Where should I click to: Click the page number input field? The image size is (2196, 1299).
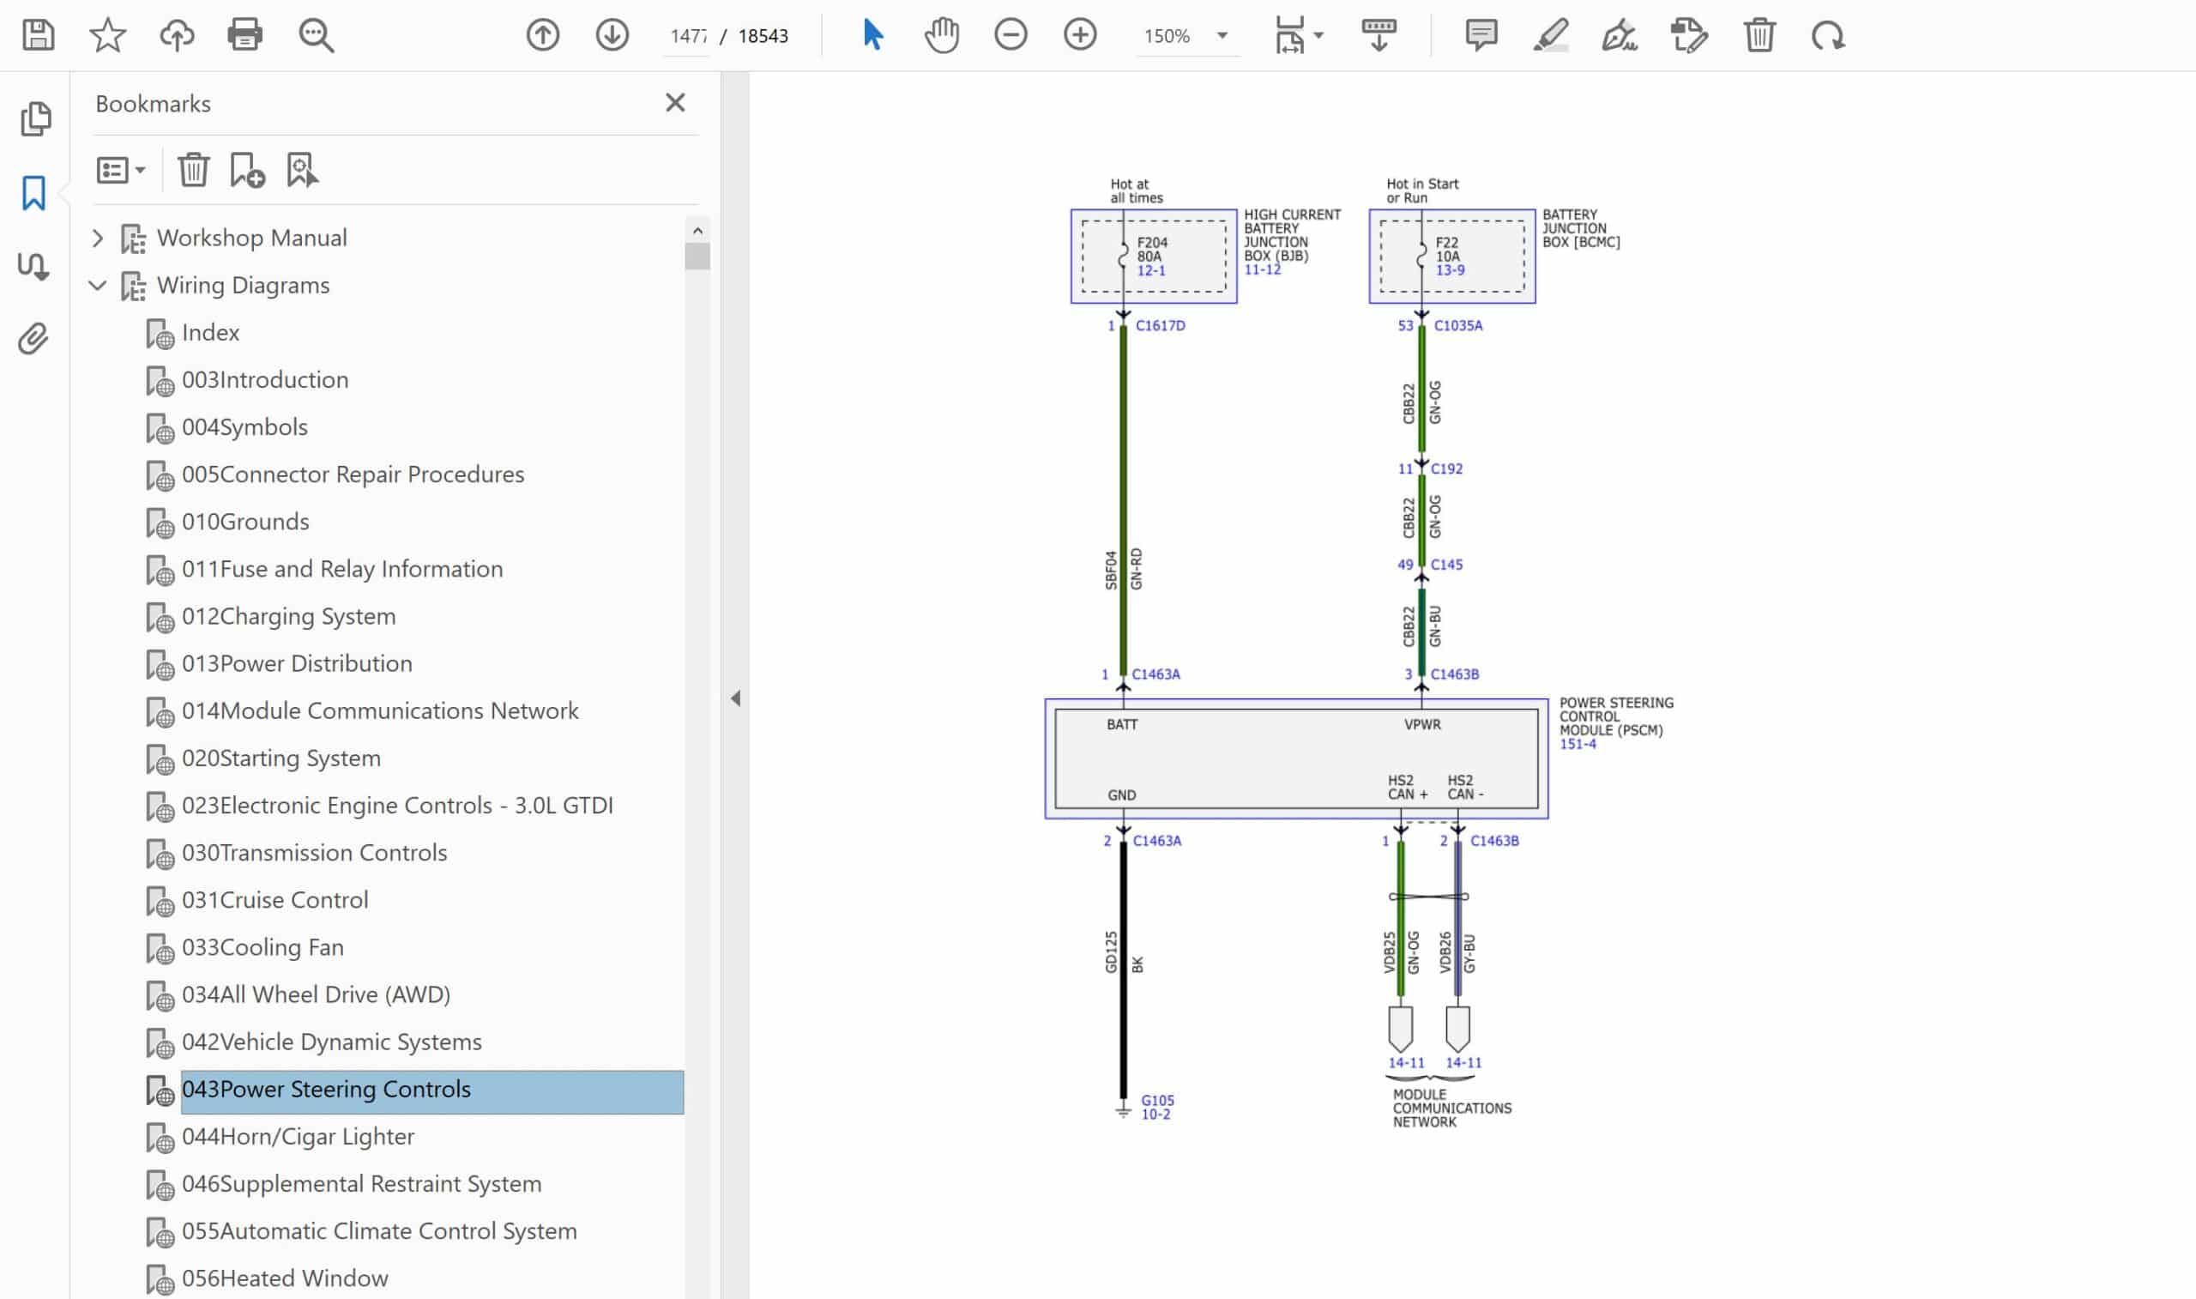tap(687, 36)
